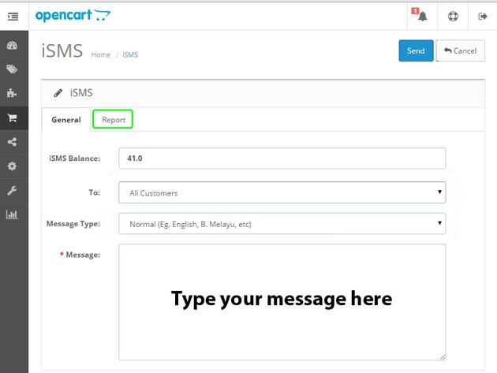Click the pencil icon beside iSMS heading
The height and width of the screenshot is (373, 497).
pyautogui.click(x=58, y=93)
